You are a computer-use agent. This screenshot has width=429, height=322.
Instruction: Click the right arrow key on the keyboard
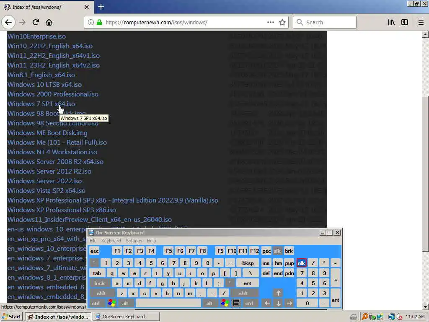click(x=289, y=303)
